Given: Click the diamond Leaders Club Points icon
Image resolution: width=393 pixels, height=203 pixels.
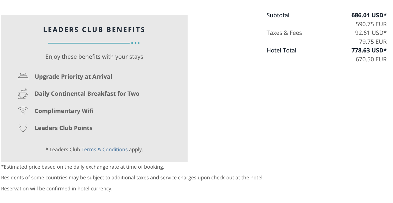Looking at the screenshot, I should pyautogui.click(x=23, y=128).
